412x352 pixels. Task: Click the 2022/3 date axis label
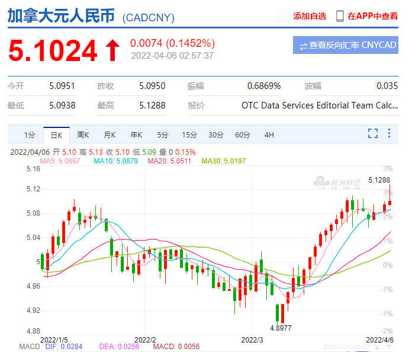[252, 340]
